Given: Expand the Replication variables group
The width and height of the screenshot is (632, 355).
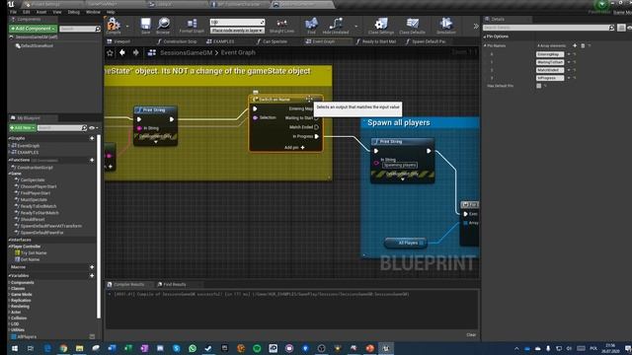Looking at the screenshot, I should [x=10, y=300].
